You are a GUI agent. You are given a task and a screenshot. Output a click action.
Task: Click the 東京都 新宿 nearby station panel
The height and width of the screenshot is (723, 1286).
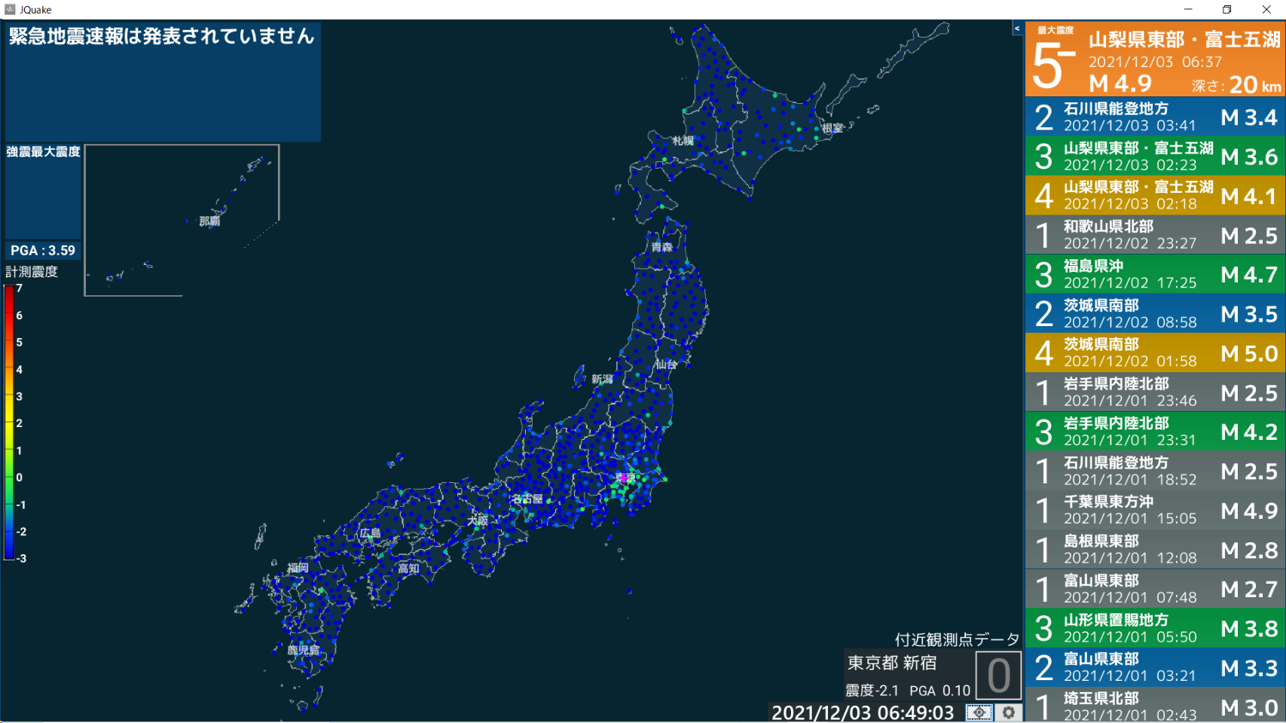tap(892, 663)
